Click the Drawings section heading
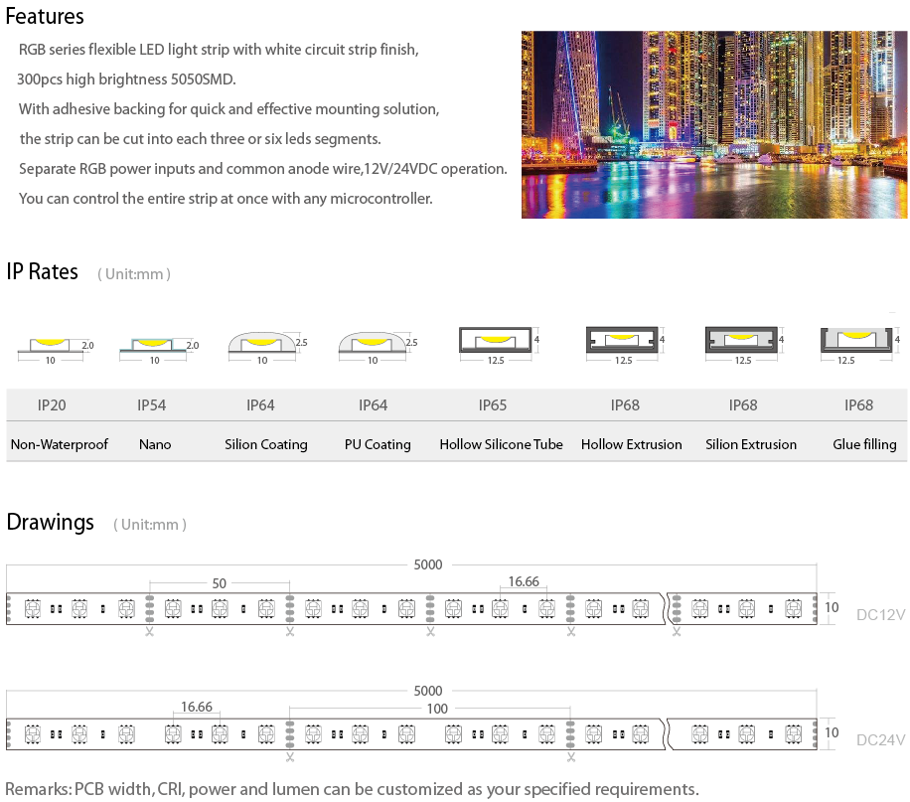Image resolution: width=910 pixels, height=802 pixels. coord(51,523)
